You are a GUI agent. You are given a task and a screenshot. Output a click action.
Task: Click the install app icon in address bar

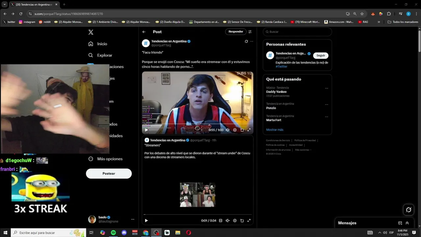click(x=348, y=14)
